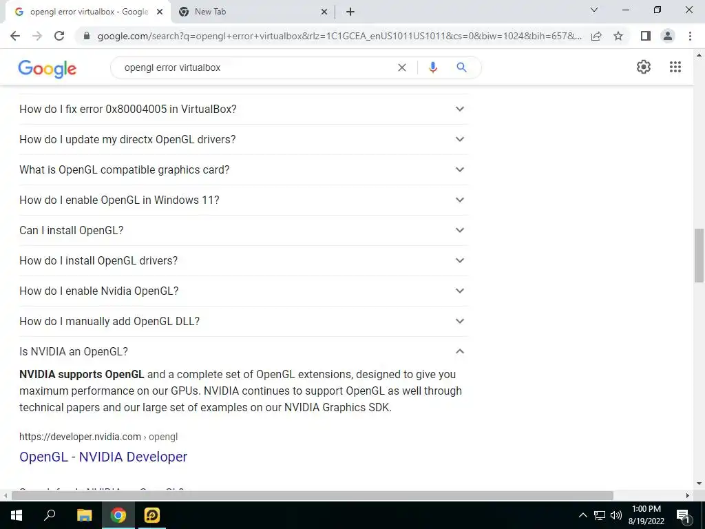Open the OpenGL - NVIDIA Developer link
This screenshot has width=705, height=529.
click(103, 457)
